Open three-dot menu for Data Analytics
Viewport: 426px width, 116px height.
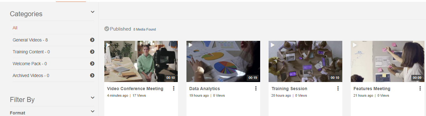[x=256, y=89]
